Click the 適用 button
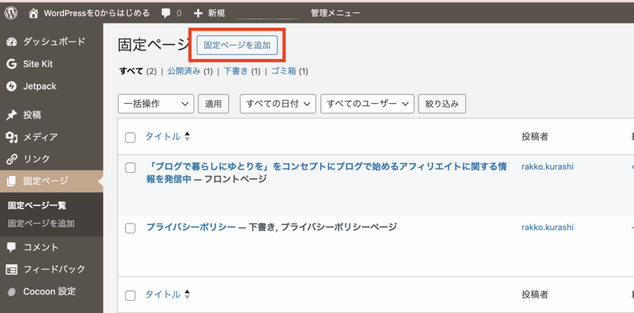The image size is (634, 313). [x=214, y=104]
